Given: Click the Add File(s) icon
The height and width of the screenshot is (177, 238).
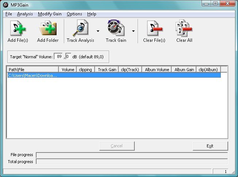Looking at the screenshot, I should 18,28.
